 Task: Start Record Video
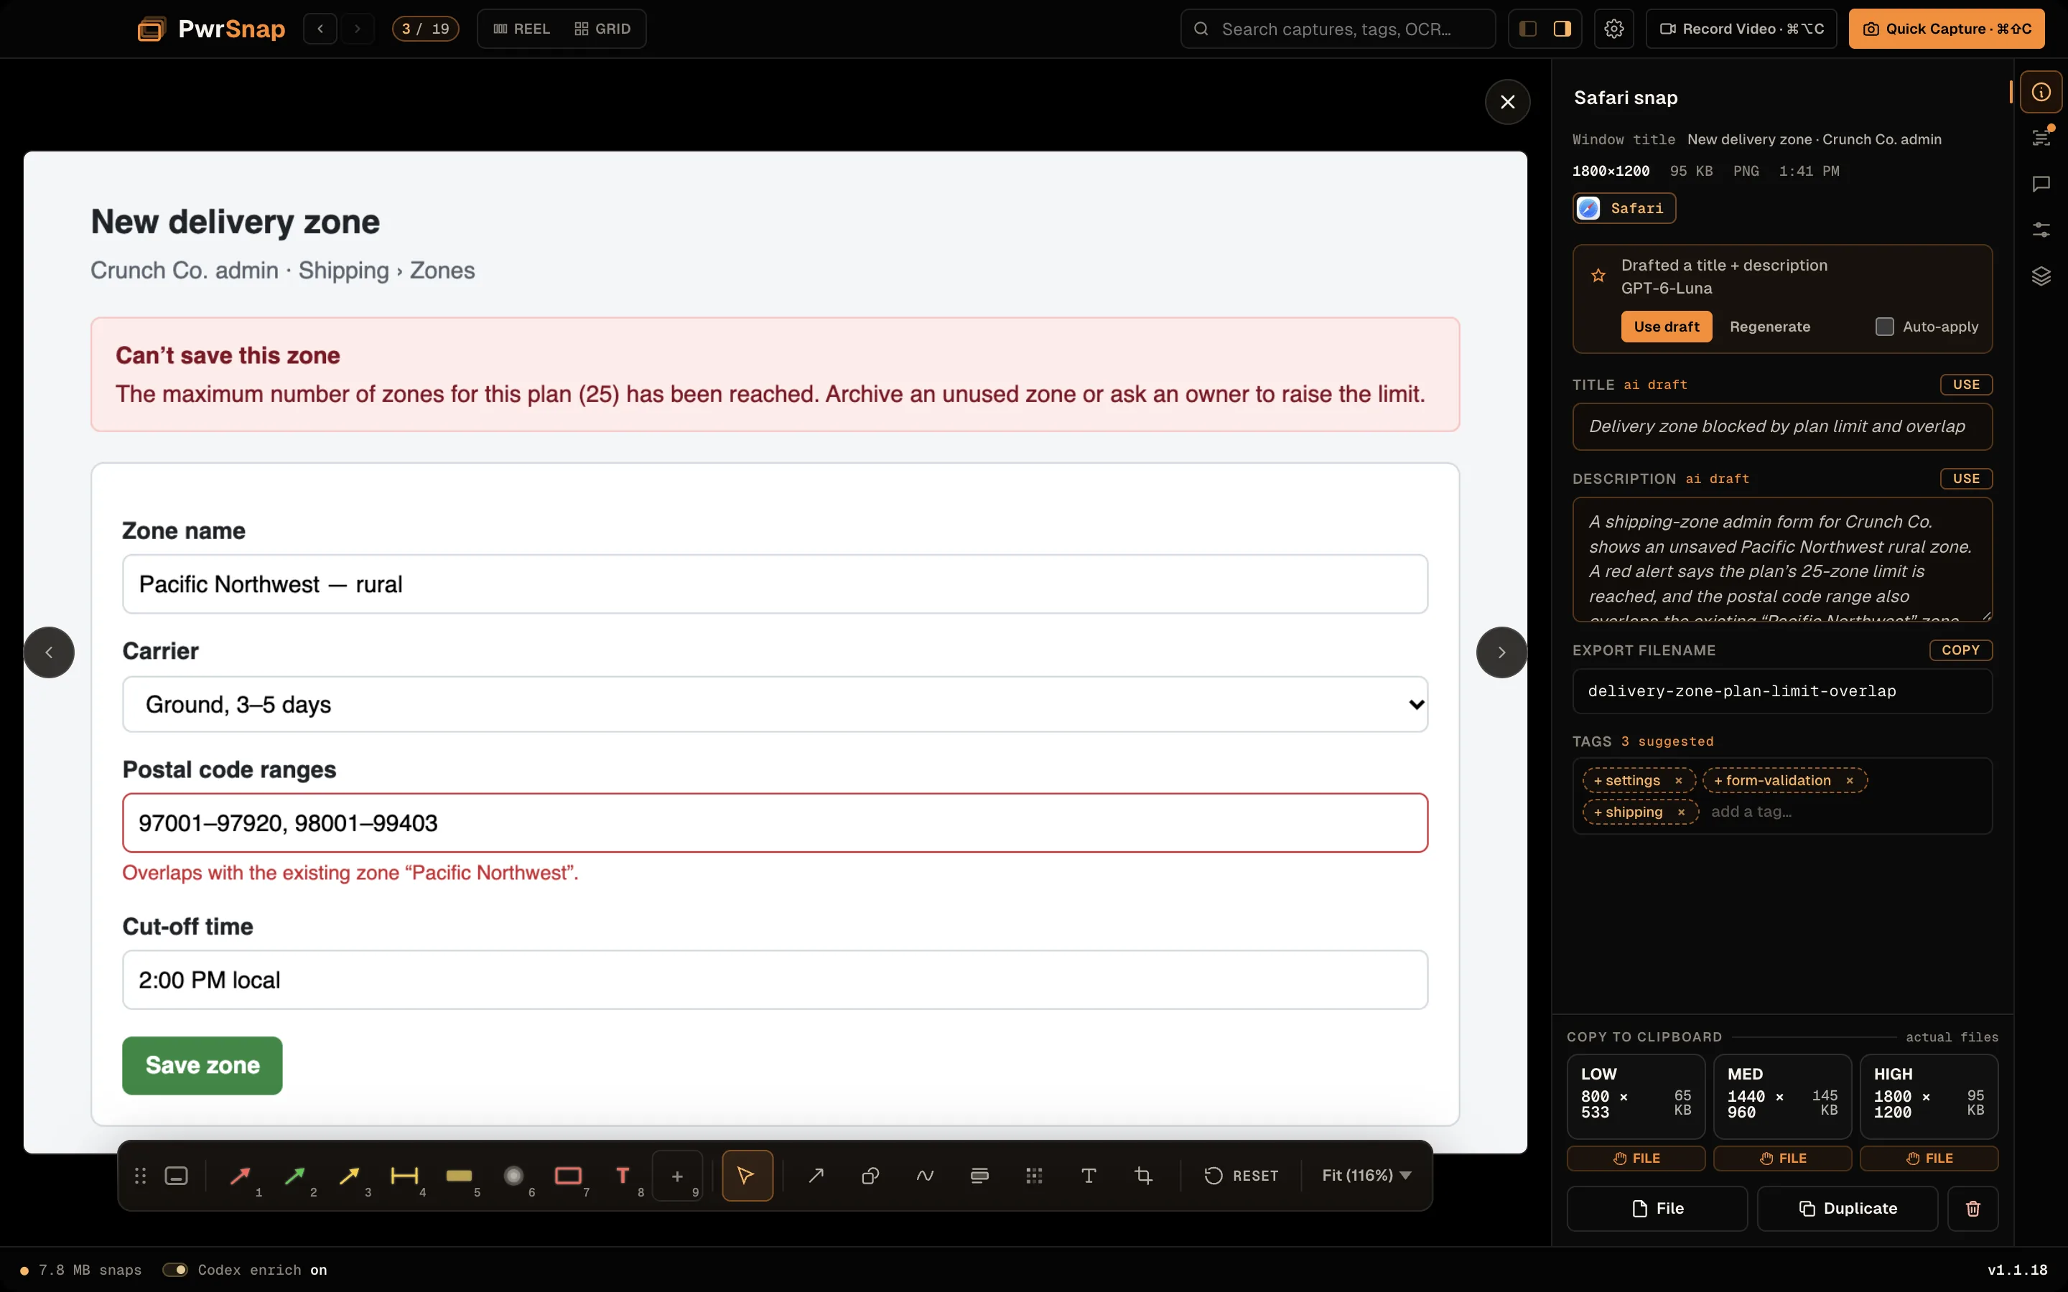pyautogui.click(x=1741, y=29)
